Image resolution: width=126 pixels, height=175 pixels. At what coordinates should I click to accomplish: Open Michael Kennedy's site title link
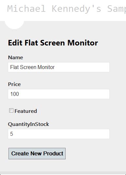click(67, 9)
